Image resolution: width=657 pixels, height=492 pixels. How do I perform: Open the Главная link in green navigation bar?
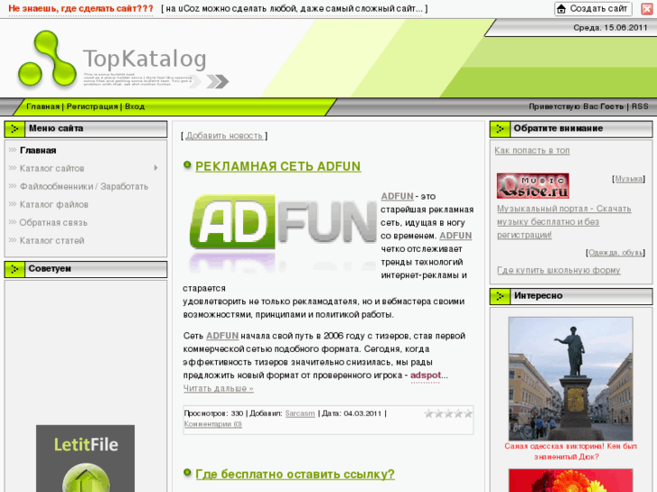point(42,107)
